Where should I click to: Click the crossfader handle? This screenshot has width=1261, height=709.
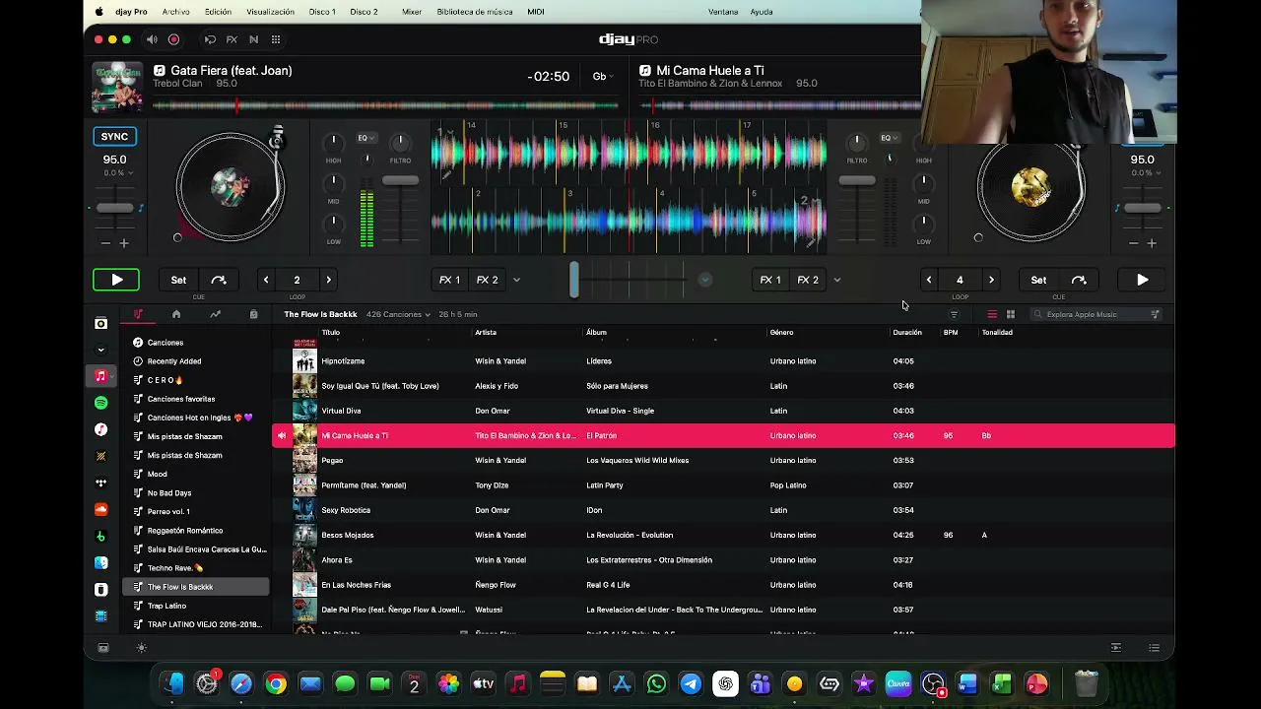click(x=573, y=280)
